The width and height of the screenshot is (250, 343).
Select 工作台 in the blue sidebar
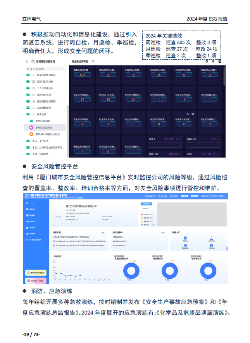pyautogui.click(x=30, y=203)
